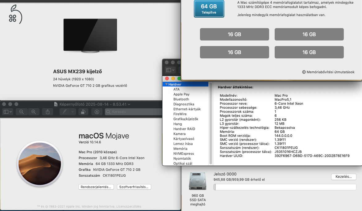362x211 pixels.
Task: Click the Kezelés... storage button
Action: (x=344, y=177)
